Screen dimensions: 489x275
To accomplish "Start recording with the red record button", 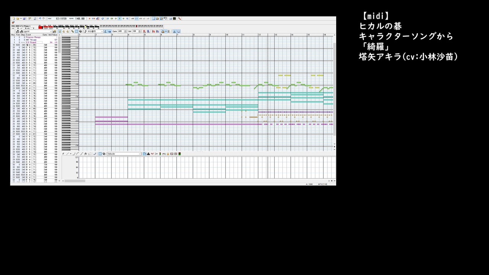I will (89, 18).
